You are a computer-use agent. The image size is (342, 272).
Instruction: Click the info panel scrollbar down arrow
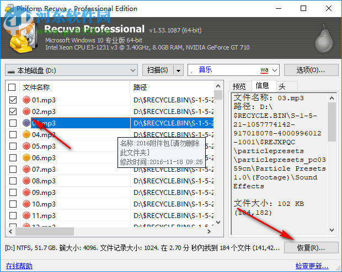click(x=332, y=230)
